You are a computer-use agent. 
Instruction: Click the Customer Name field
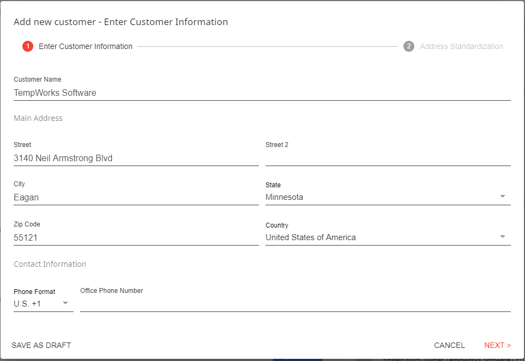[262, 93]
